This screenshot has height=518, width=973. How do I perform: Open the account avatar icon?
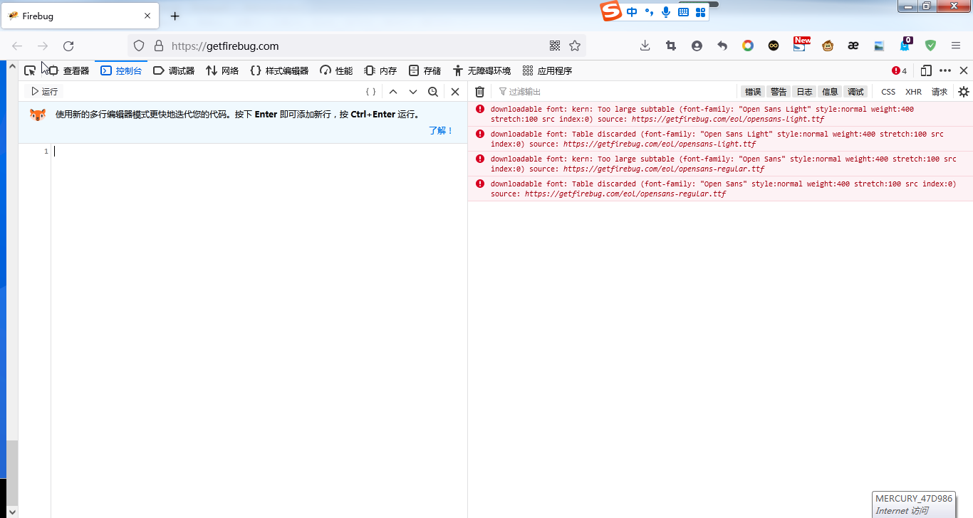(697, 46)
